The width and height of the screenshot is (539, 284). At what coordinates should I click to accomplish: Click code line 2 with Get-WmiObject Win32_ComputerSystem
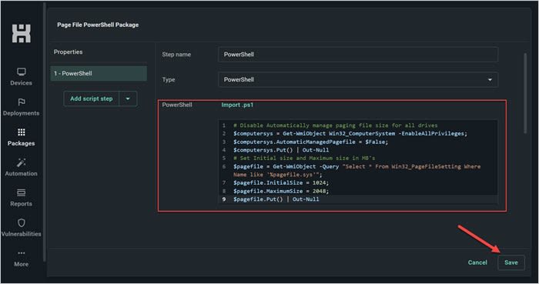350,134
